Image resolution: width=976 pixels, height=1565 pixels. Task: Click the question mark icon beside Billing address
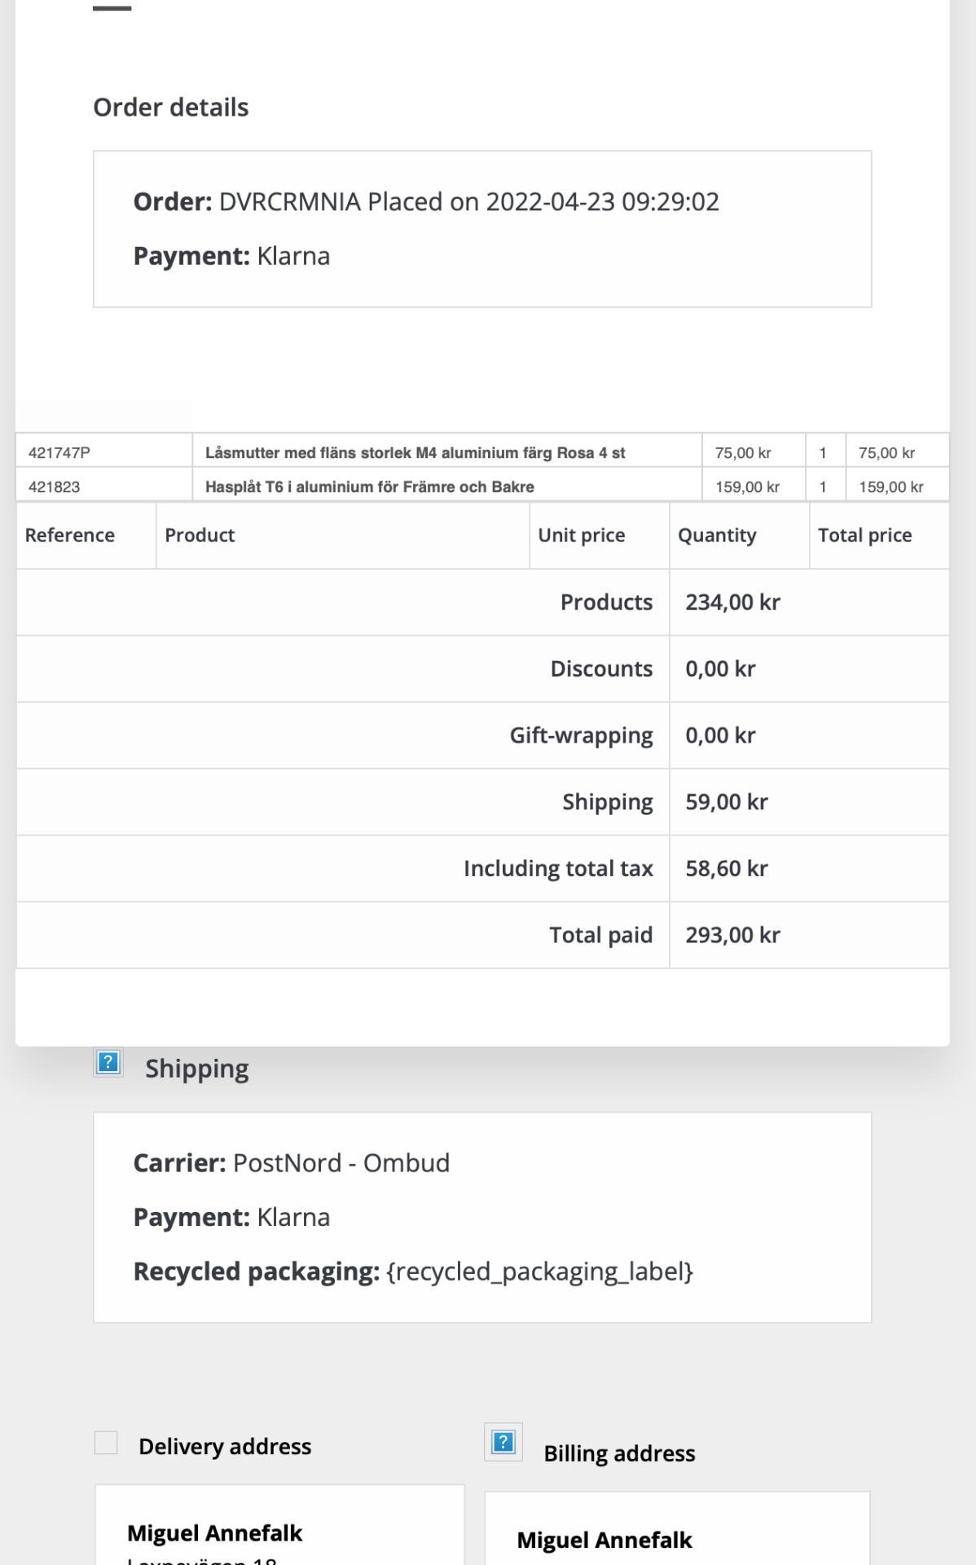point(503,1443)
